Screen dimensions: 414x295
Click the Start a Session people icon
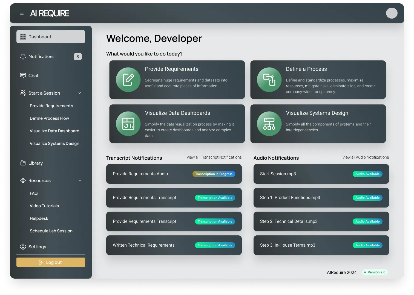point(23,93)
